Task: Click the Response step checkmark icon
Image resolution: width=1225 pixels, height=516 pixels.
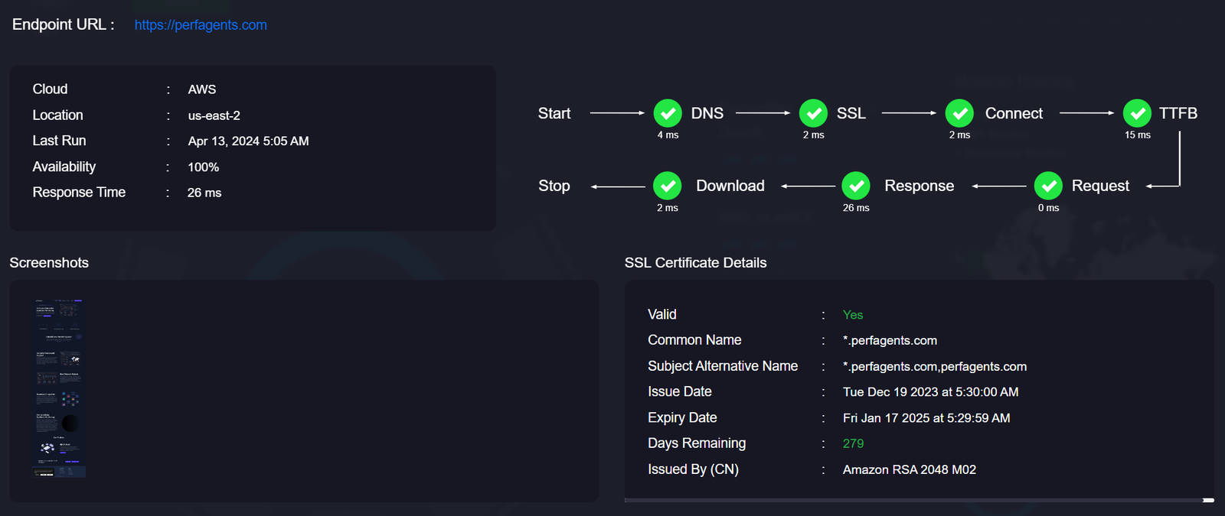Action: [x=856, y=186]
